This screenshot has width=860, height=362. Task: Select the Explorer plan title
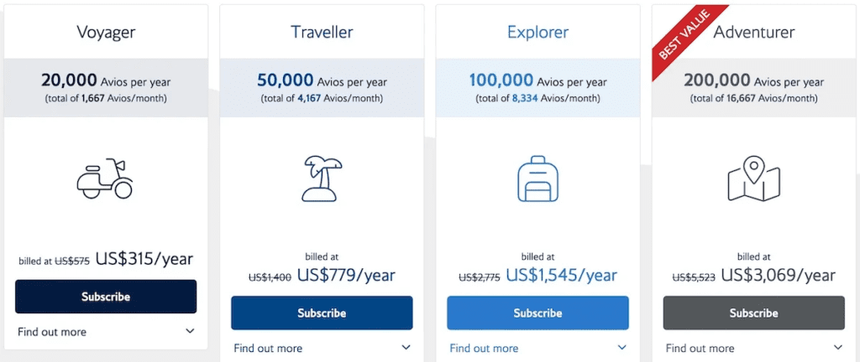(537, 34)
